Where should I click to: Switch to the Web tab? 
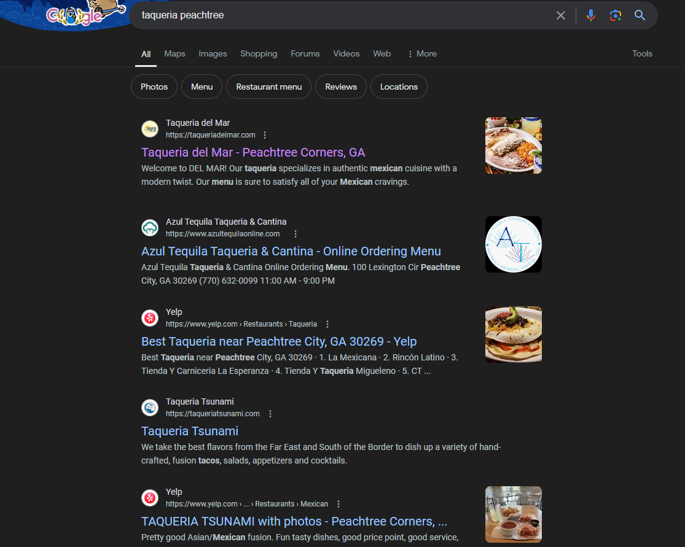pyautogui.click(x=382, y=53)
